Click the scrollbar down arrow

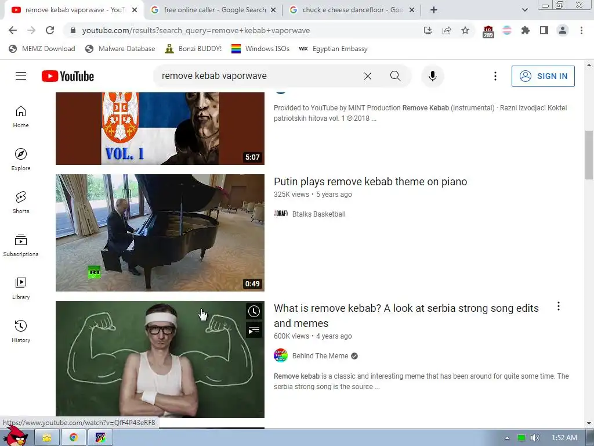click(x=589, y=423)
